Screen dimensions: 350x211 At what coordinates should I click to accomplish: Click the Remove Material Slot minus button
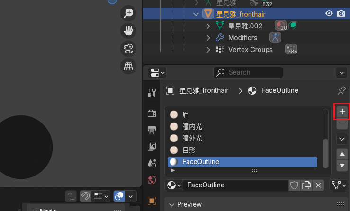342,124
